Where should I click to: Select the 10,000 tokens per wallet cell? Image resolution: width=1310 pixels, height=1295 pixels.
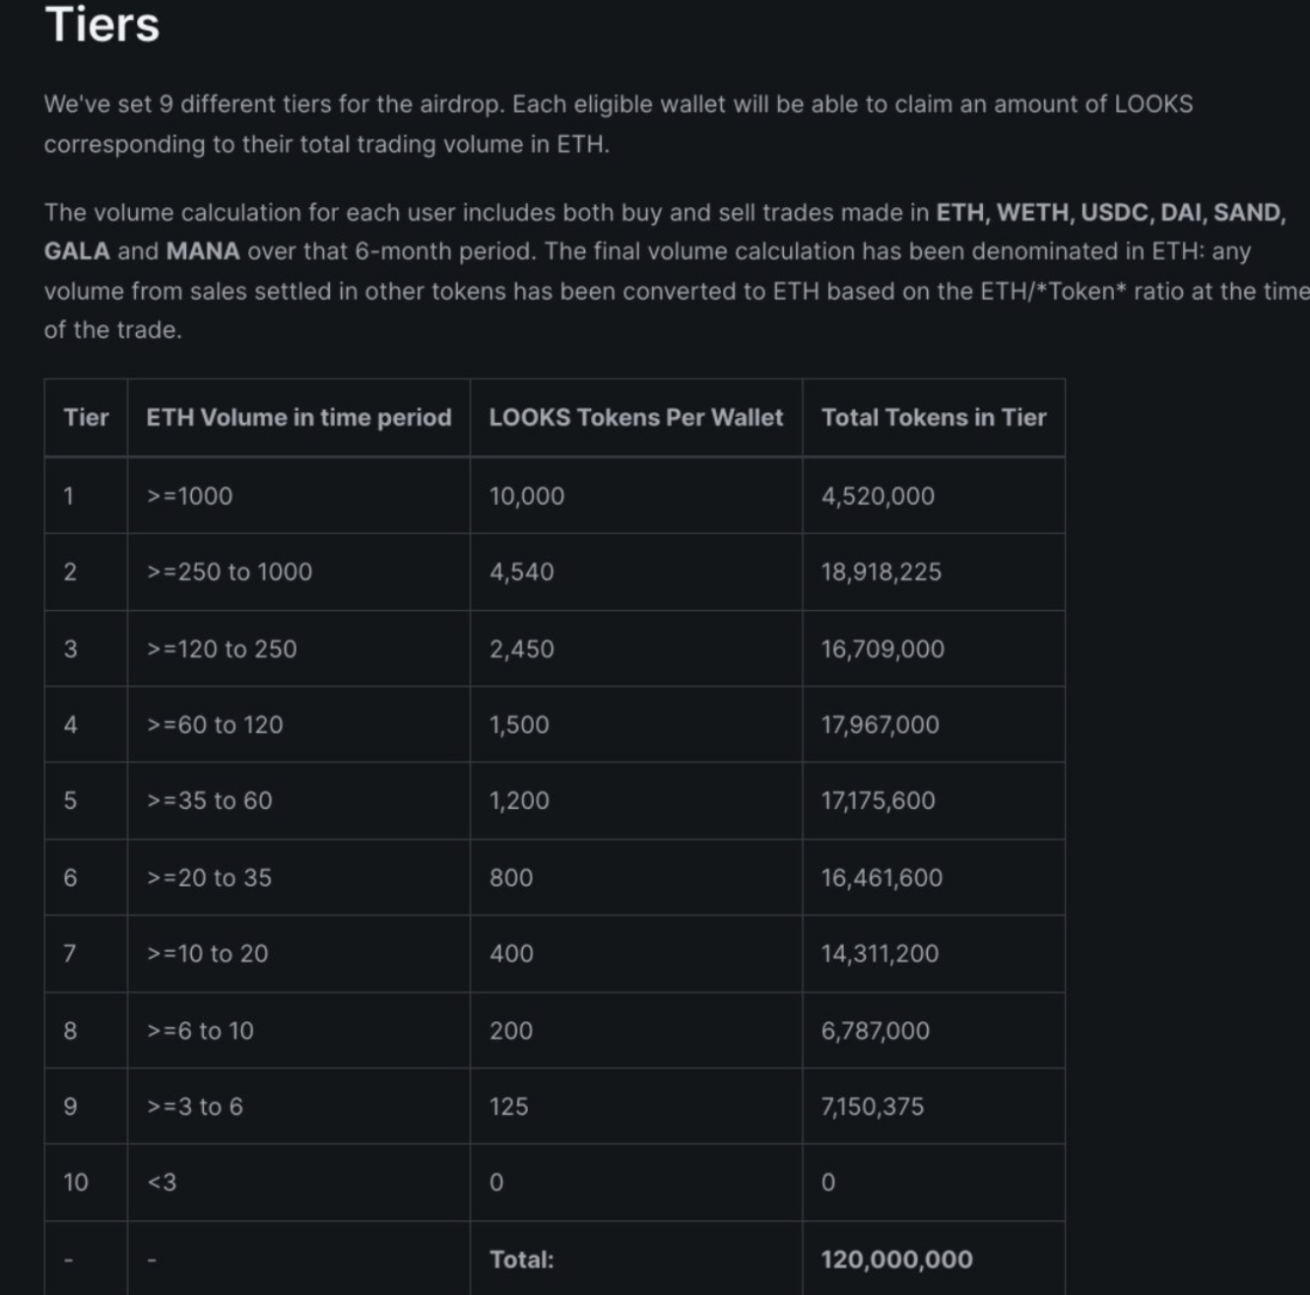(527, 496)
